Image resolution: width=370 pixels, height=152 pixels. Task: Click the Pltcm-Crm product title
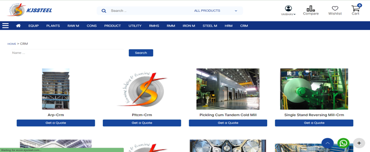click(142, 115)
